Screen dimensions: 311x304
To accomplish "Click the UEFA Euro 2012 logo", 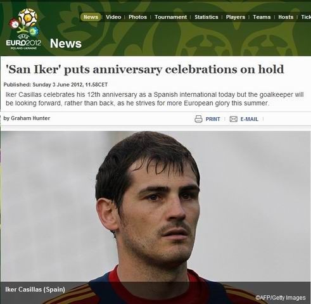I will [x=24, y=29].
